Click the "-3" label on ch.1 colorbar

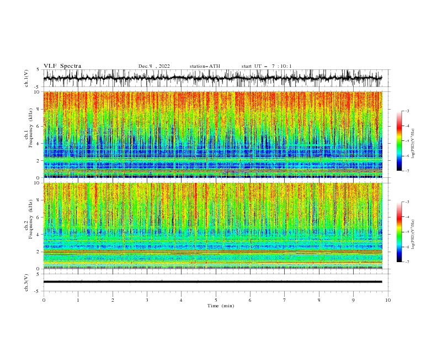pyautogui.click(x=407, y=111)
